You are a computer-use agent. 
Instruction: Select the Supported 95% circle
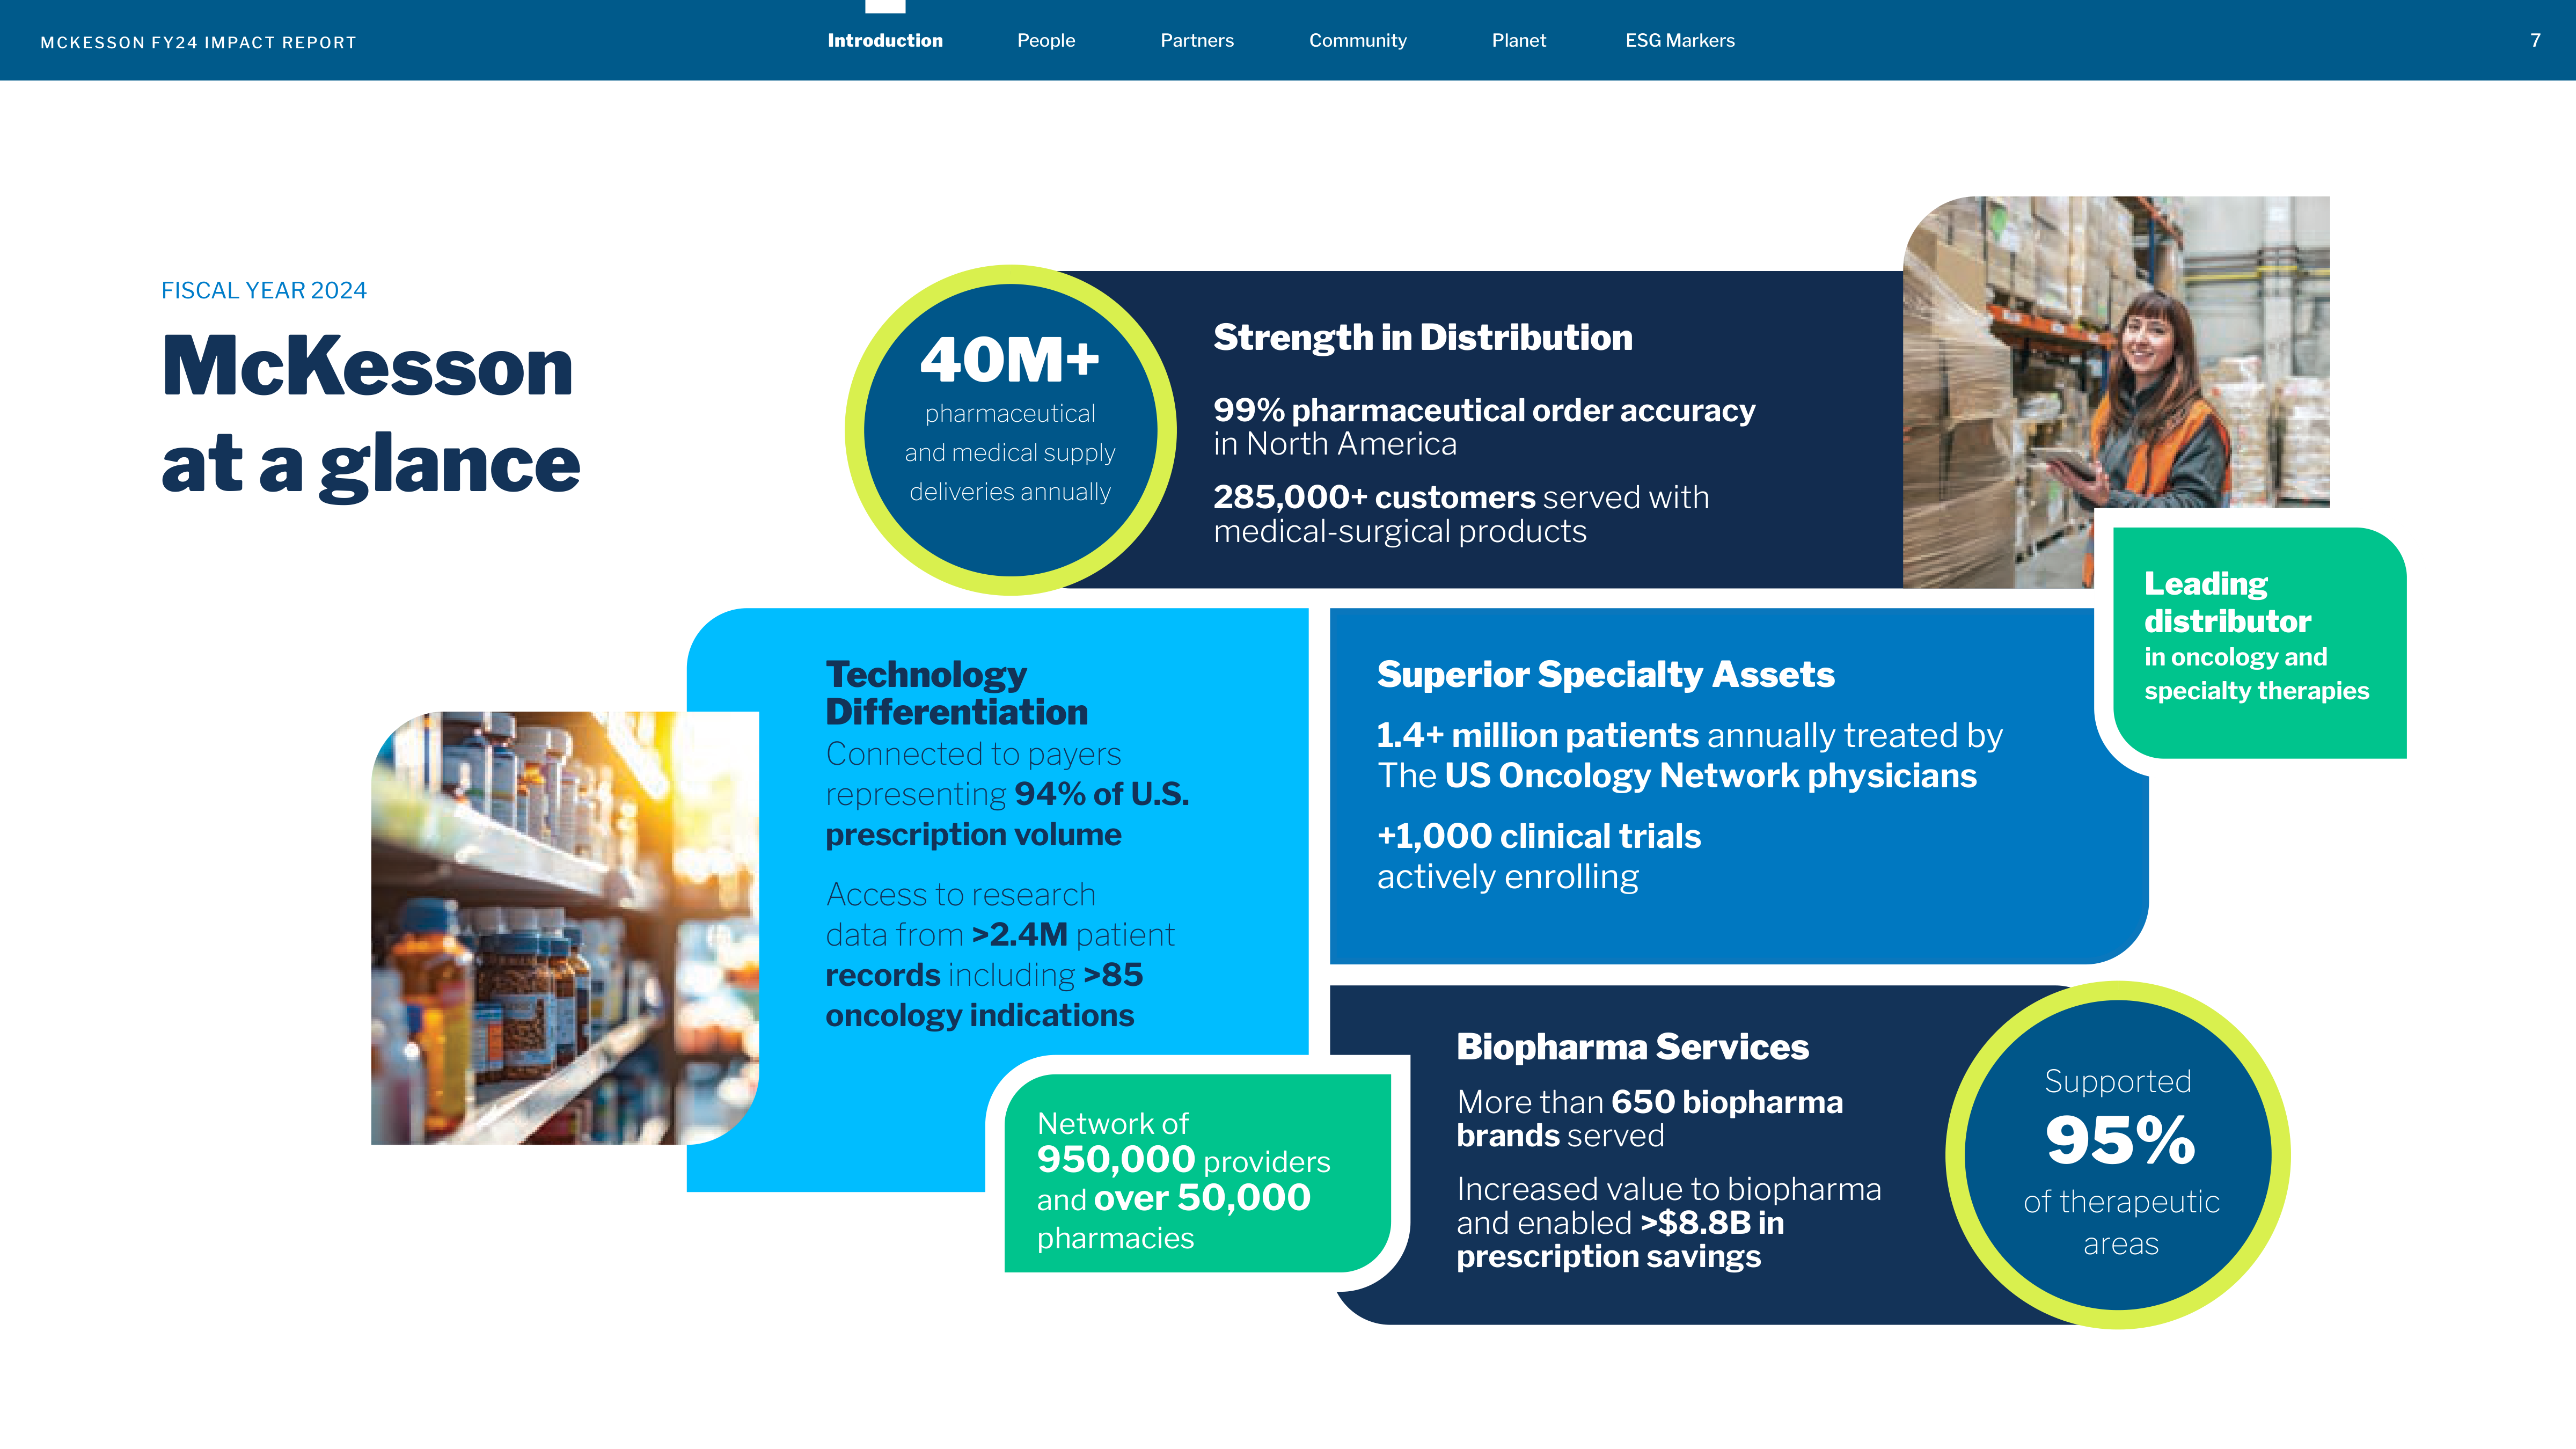tap(2118, 1155)
